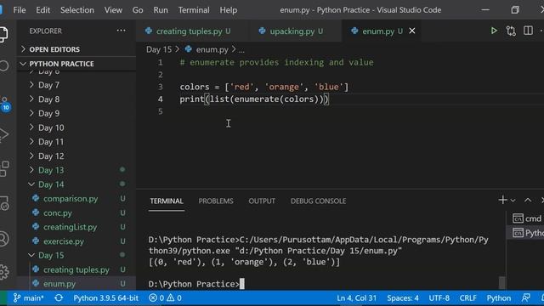Open Terminal menu
544x306 pixels.
point(194,10)
